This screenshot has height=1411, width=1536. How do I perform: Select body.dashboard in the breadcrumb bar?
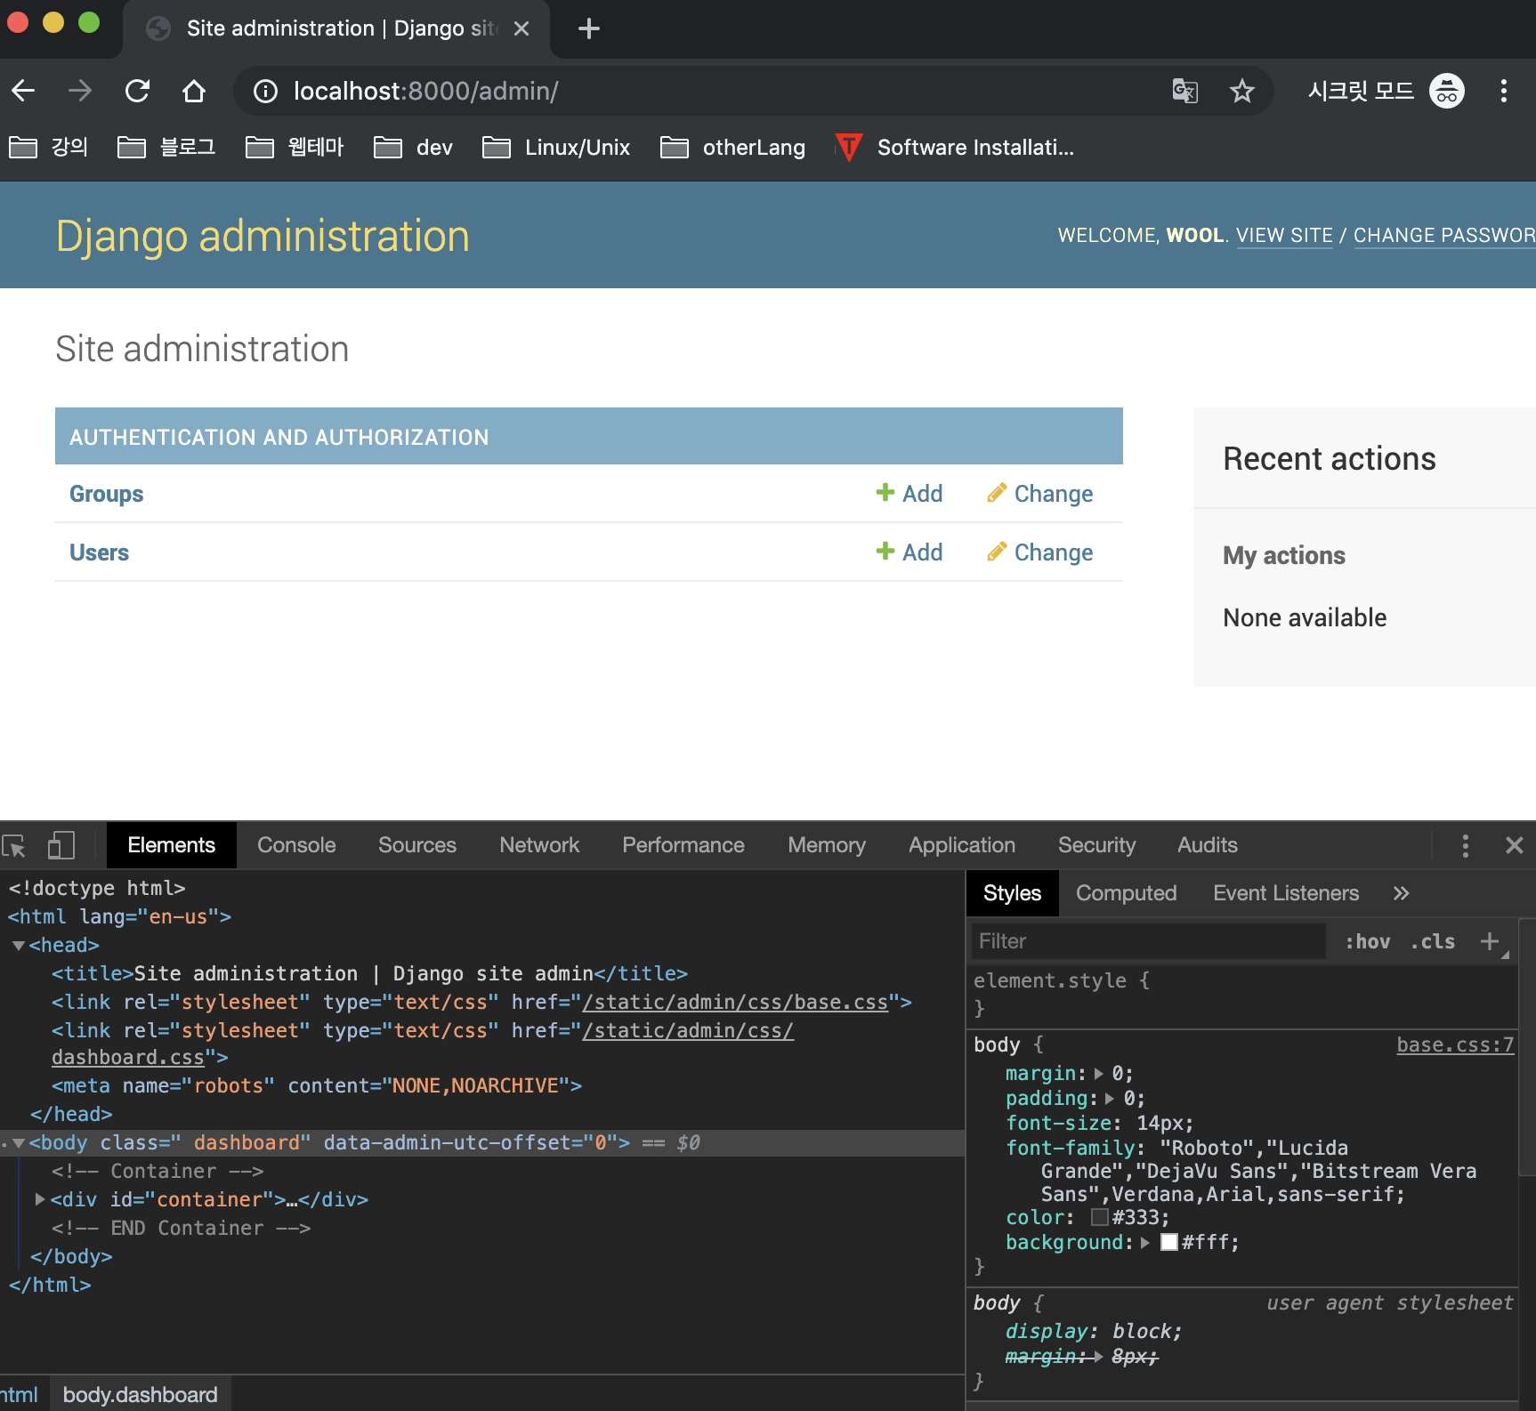pyautogui.click(x=140, y=1394)
